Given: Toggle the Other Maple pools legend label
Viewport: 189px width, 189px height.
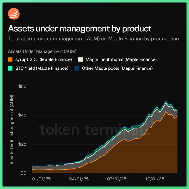Looking at the screenshot, I should (x=117, y=68).
